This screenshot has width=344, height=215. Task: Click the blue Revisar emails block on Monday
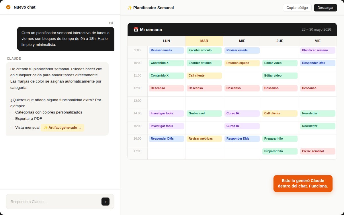[166, 50]
